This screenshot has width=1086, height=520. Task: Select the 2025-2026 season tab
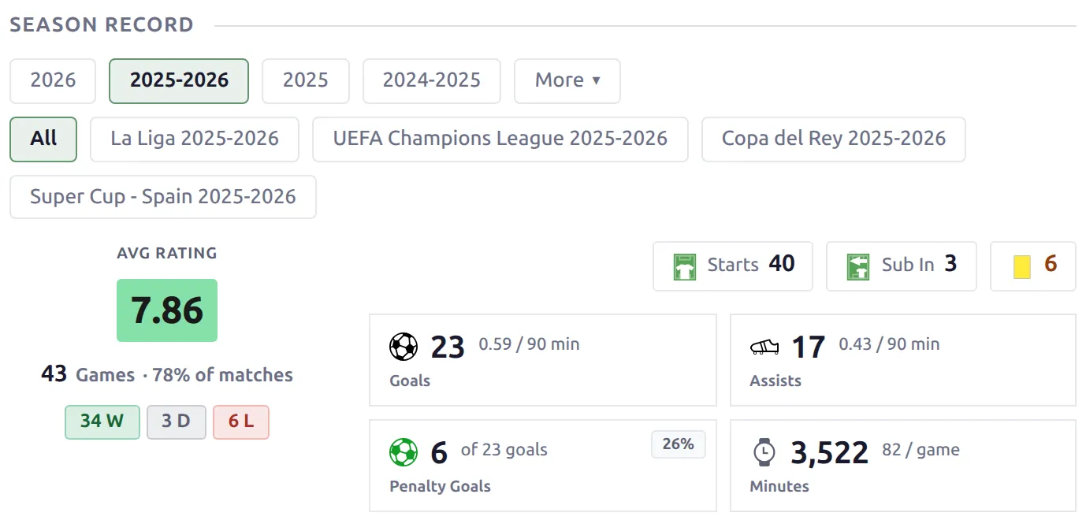[x=179, y=81]
